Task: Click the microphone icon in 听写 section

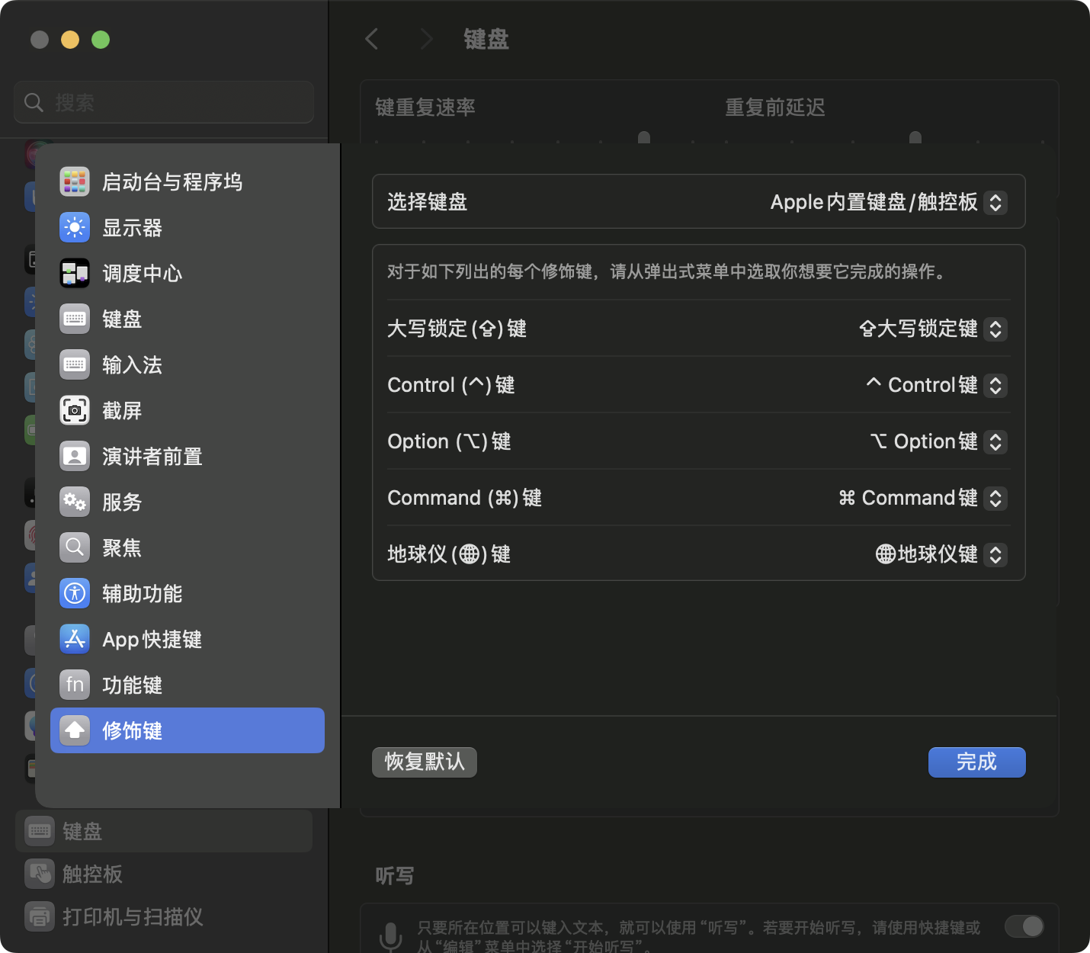Action: pos(391,937)
